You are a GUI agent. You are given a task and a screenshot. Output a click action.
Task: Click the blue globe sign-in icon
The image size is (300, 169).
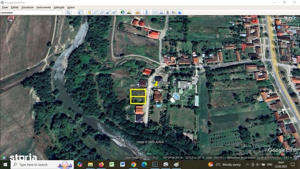click(x=180, y=12)
